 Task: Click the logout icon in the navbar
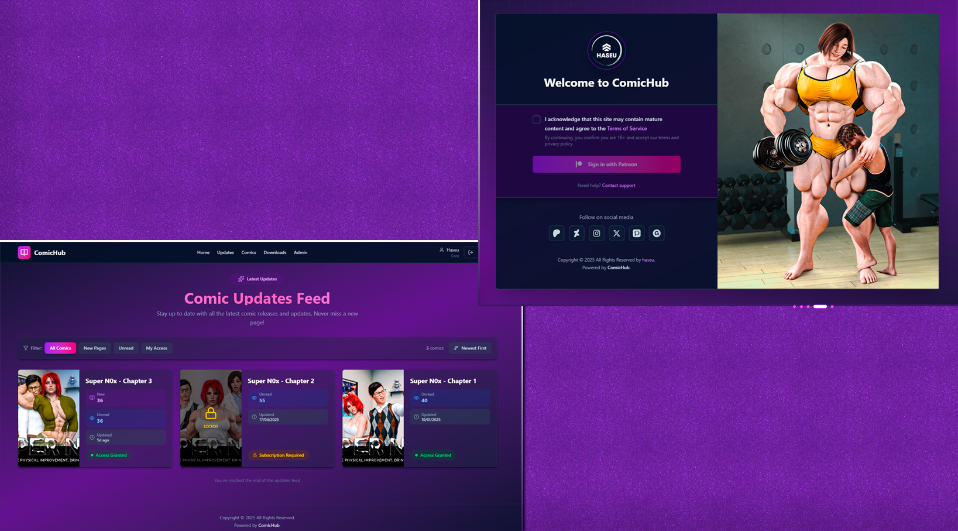coord(471,252)
